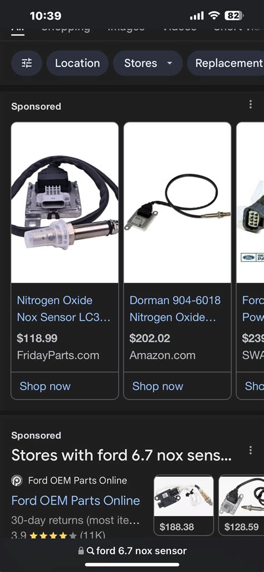Tap the Ford OEM Parts Online favicon
The image size is (264, 572).
17,481
